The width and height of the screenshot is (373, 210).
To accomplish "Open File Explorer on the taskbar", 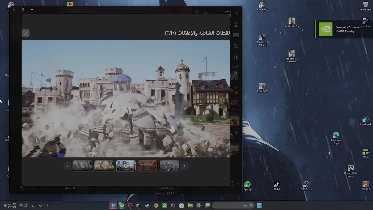I will click(x=190, y=205).
